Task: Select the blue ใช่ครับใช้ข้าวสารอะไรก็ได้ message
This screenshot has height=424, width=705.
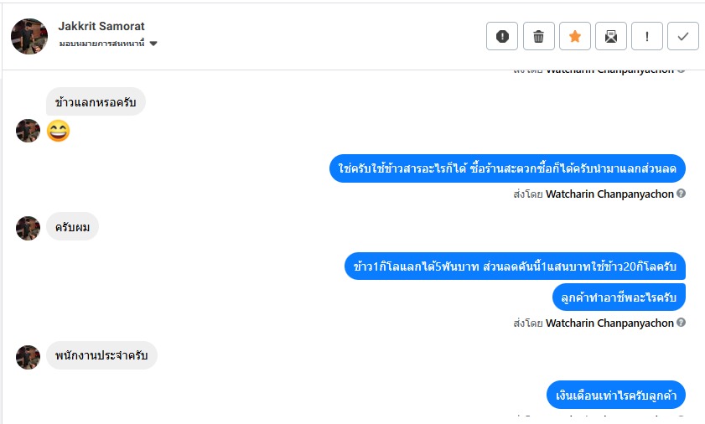Action: (x=506, y=168)
